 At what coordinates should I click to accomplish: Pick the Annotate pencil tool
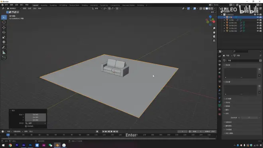[4, 47]
